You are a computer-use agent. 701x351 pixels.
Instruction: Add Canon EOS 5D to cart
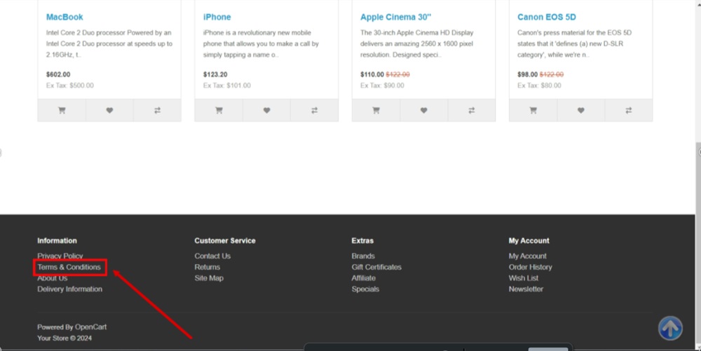point(533,110)
